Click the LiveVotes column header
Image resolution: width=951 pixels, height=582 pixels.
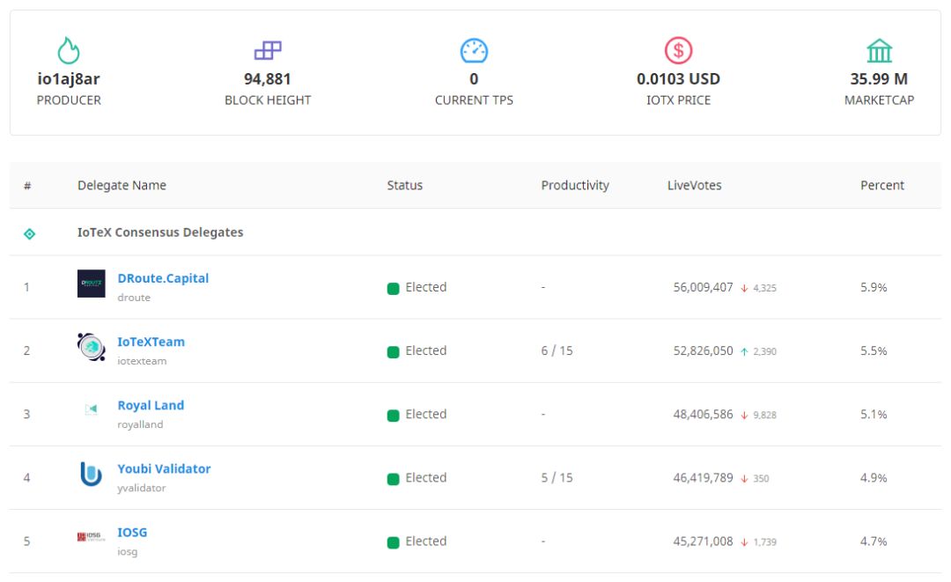click(695, 186)
